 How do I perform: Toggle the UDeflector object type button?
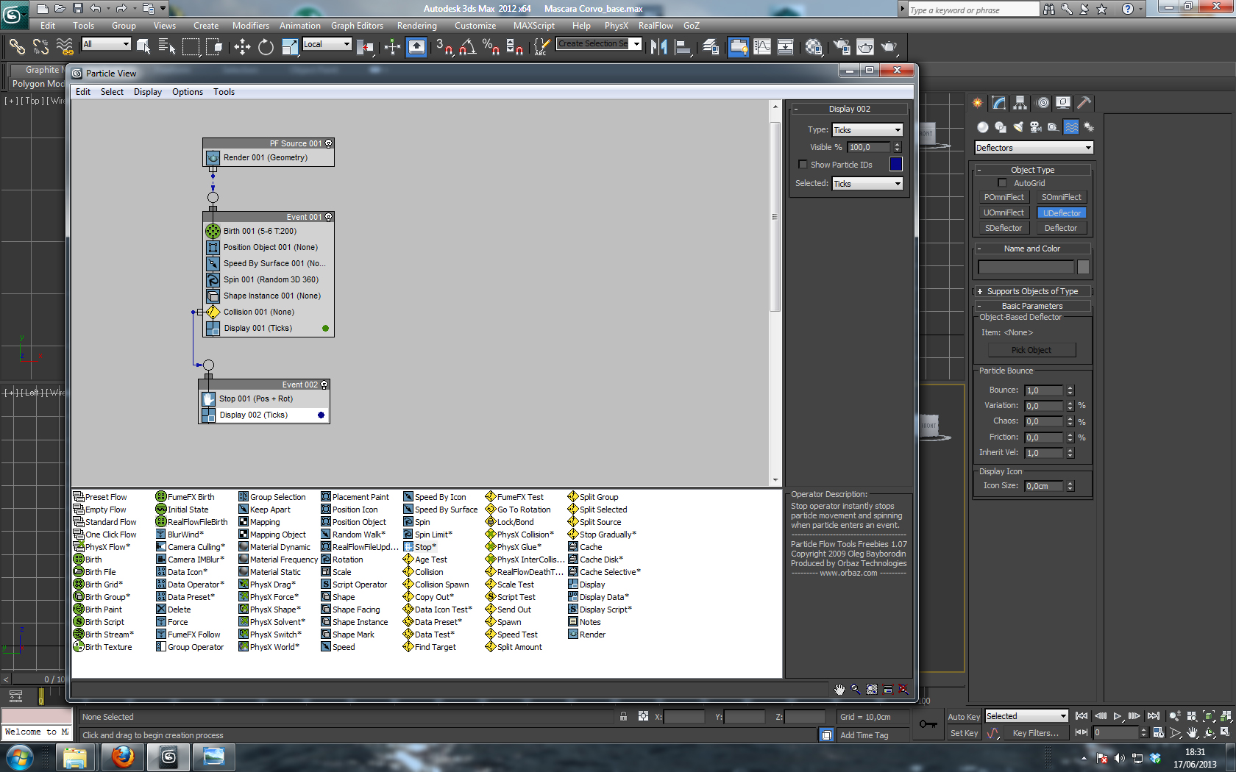click(x=1061, y=212)
